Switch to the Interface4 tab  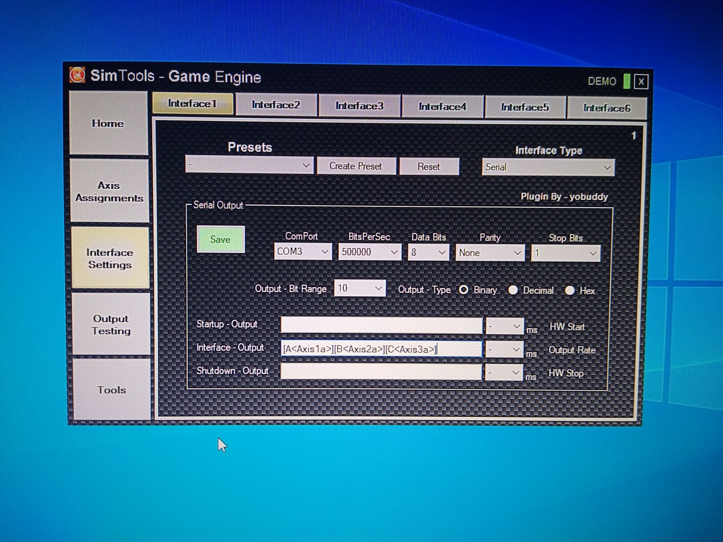(x=443, y=107)
